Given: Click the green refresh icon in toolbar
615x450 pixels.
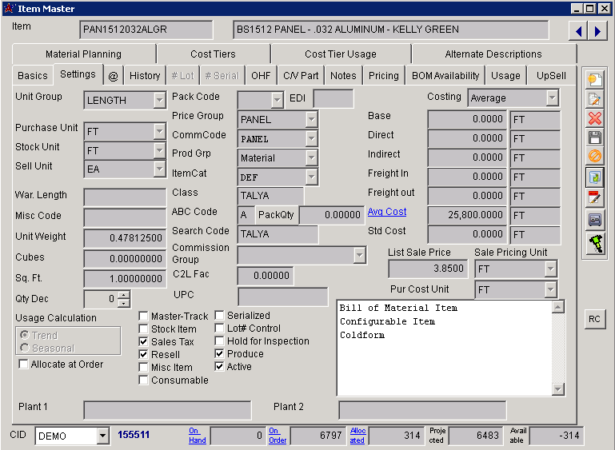Looking at the screenshot, I should click(594, 177).
